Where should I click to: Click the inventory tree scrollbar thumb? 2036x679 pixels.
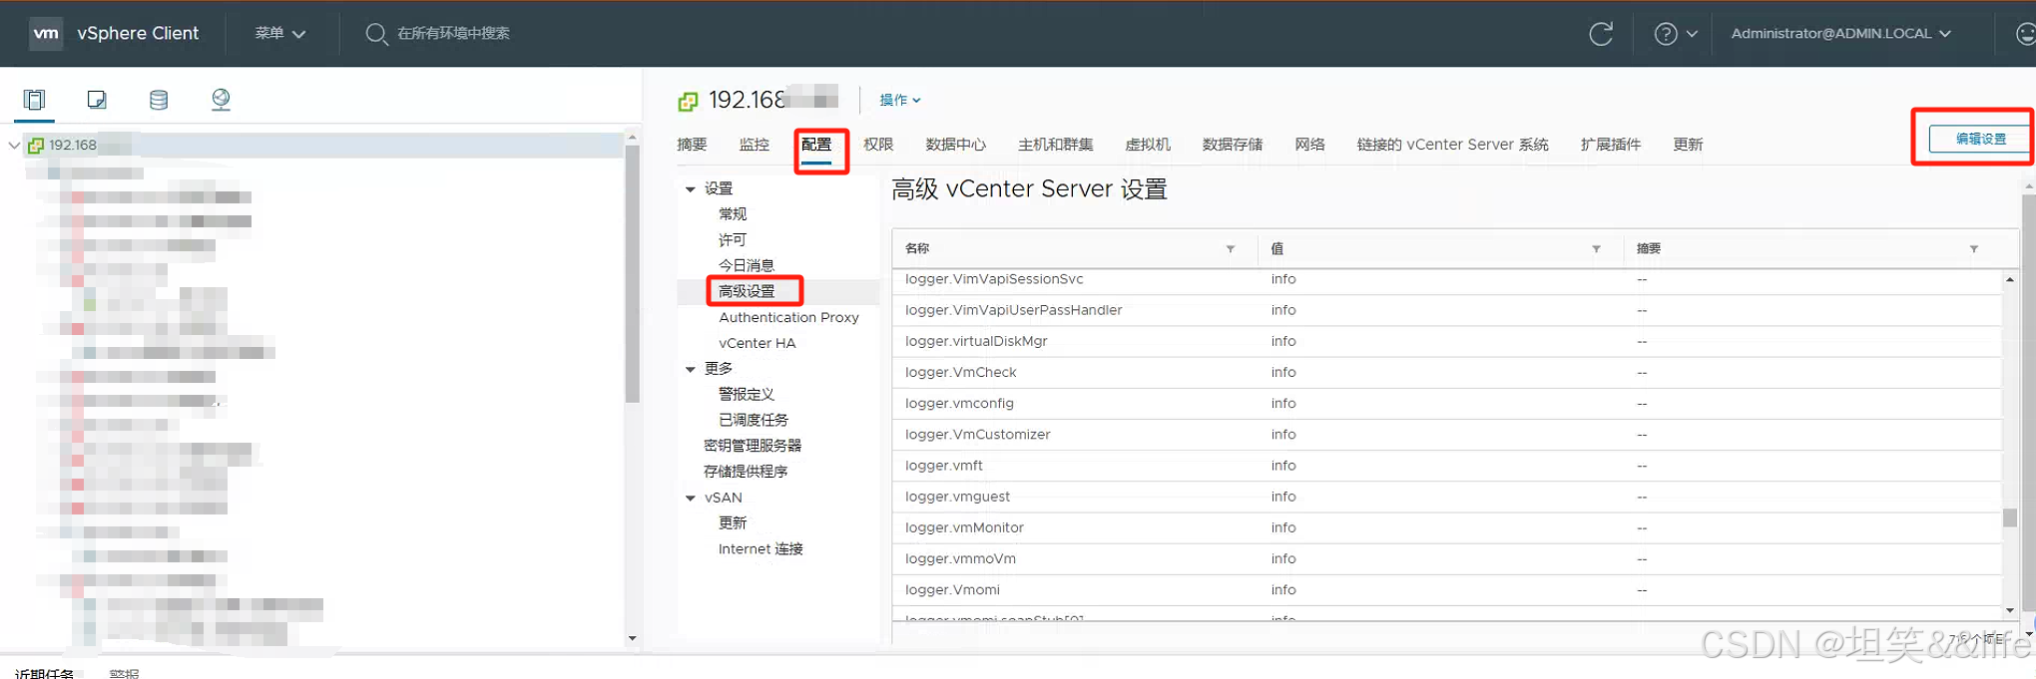(632, 274)
